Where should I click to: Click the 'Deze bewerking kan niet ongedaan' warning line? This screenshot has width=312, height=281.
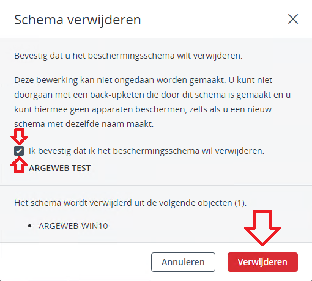tap(143, 80)
